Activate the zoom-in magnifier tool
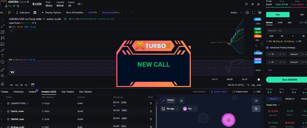 (2, 76)
